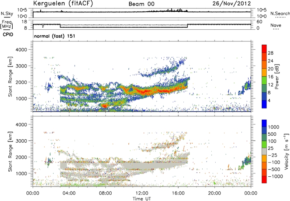Click the "3000" tick in power panel

click(21, 66)
